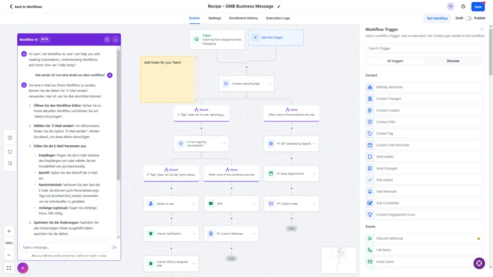Image resolution: width=493 pixels, height=277 pixels.
Task: Open options menu on Internal Notification node
Action: pyautogui.click(x=194, y=234)
